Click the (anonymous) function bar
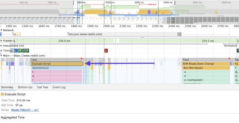Screen dimensions: 239x123 pyautogui.click(x=57, y=68)
